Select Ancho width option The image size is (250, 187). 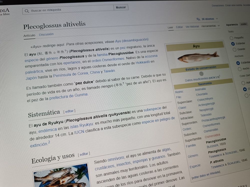pos(239,69)
